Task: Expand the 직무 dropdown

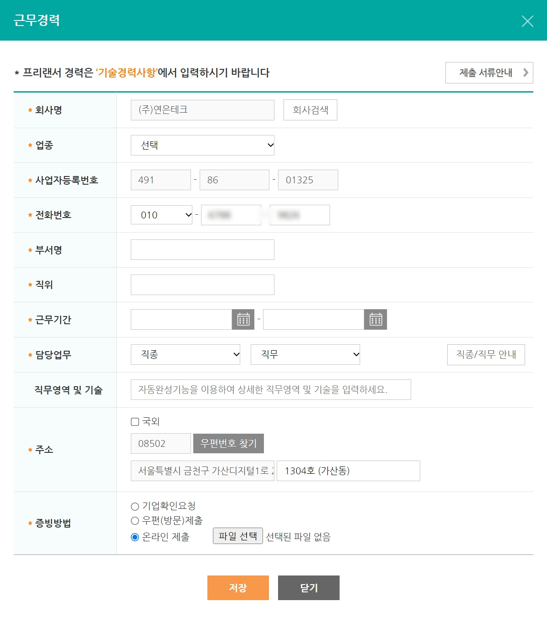Action: pos(305,354)
